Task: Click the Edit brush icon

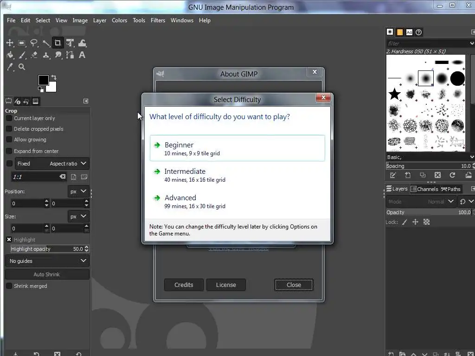Action: tap(393, 175)
